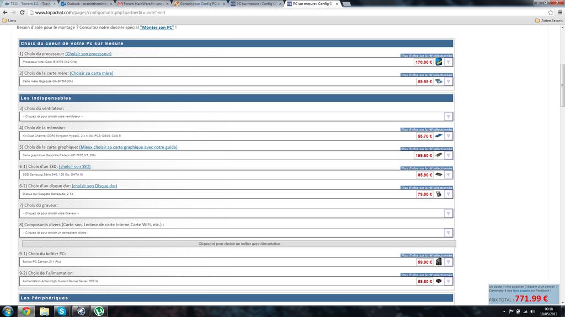Image resolution: width=565 pixels, height=317 pixels.
Task: Click the power supply icon in the Antec row
Action: click(438, 281)
